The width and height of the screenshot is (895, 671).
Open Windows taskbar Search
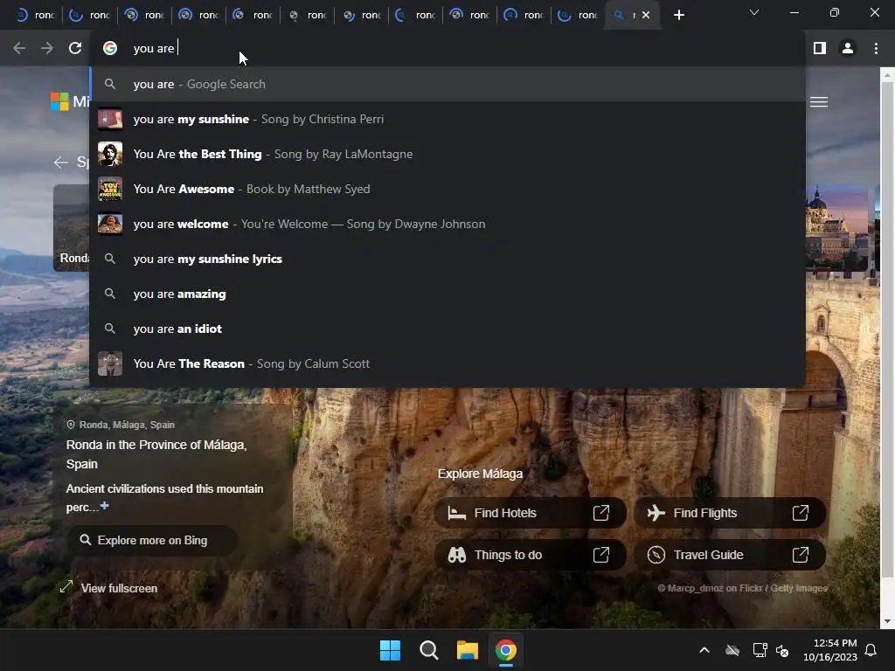click(x=428, y=650)
